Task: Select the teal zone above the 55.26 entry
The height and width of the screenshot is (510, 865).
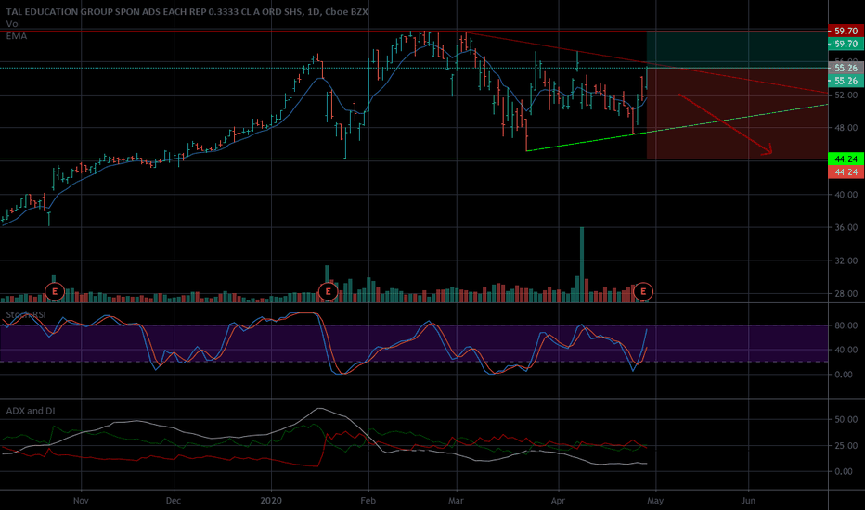Action: (x=737, y=50)
